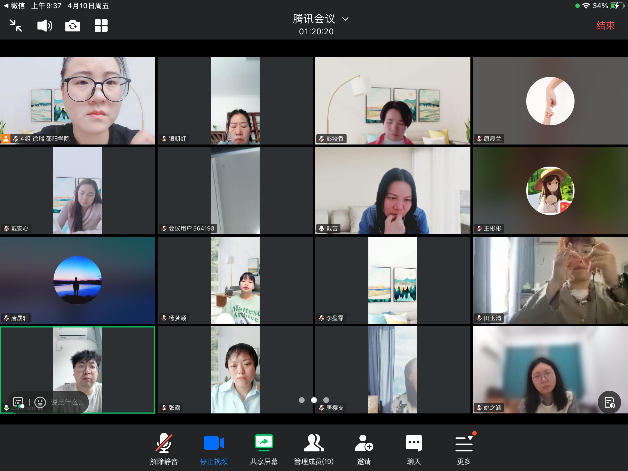Viewport: 628px width, 471px height.
Task: Go to the first page dot
Action: coord(302,400)
